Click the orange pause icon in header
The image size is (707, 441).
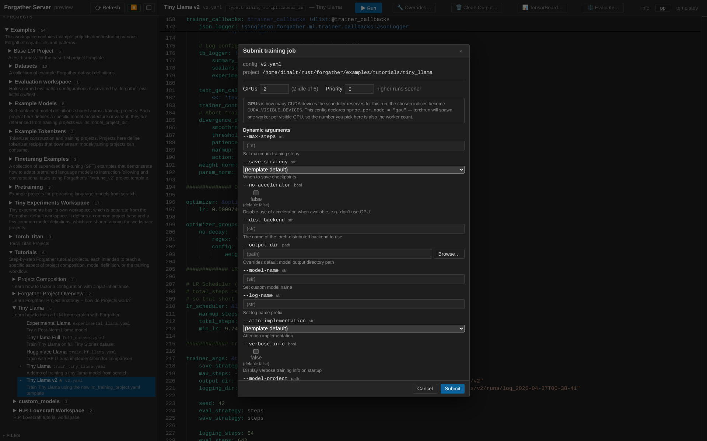pos(134,7)
